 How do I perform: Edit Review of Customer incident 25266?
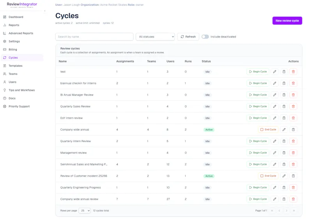tap(284, 176)
